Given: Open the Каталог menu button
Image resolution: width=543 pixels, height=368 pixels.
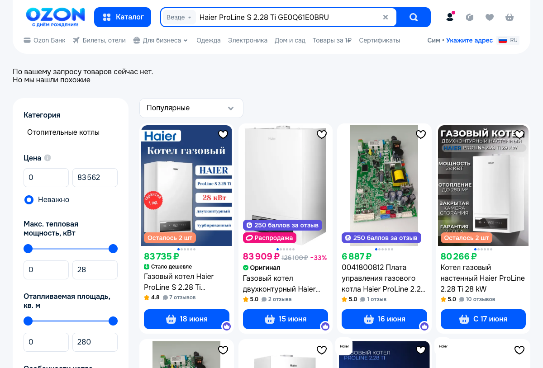Looking at the screenshot, I should (123, 17).
